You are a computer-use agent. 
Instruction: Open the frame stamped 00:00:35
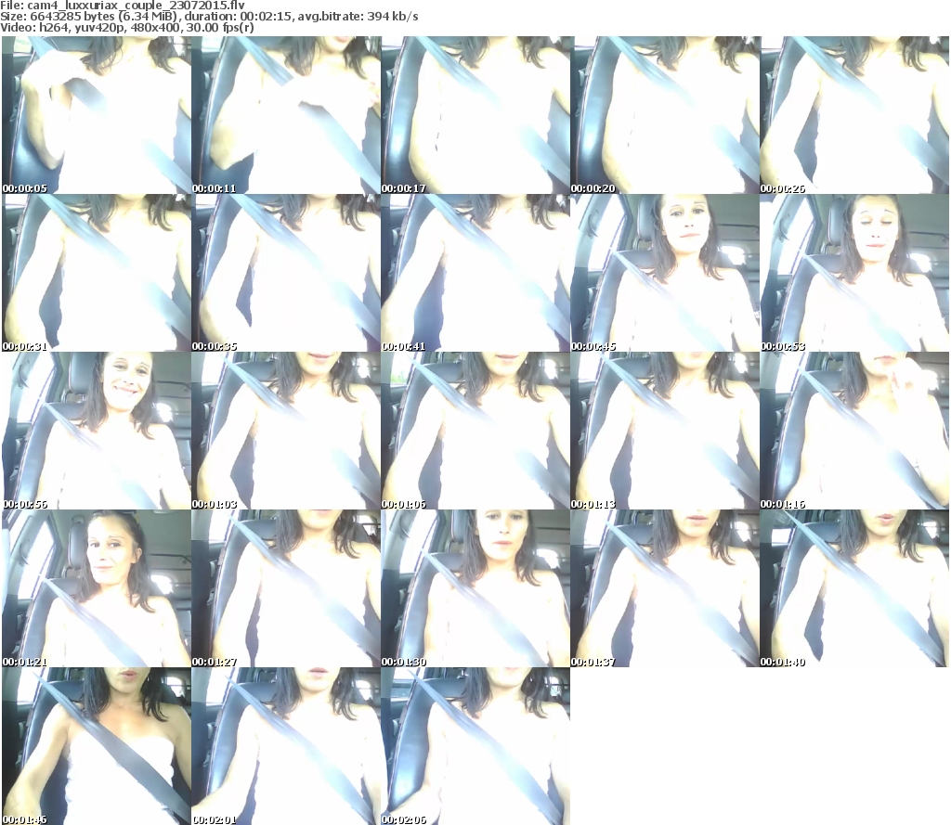[286, 273]
